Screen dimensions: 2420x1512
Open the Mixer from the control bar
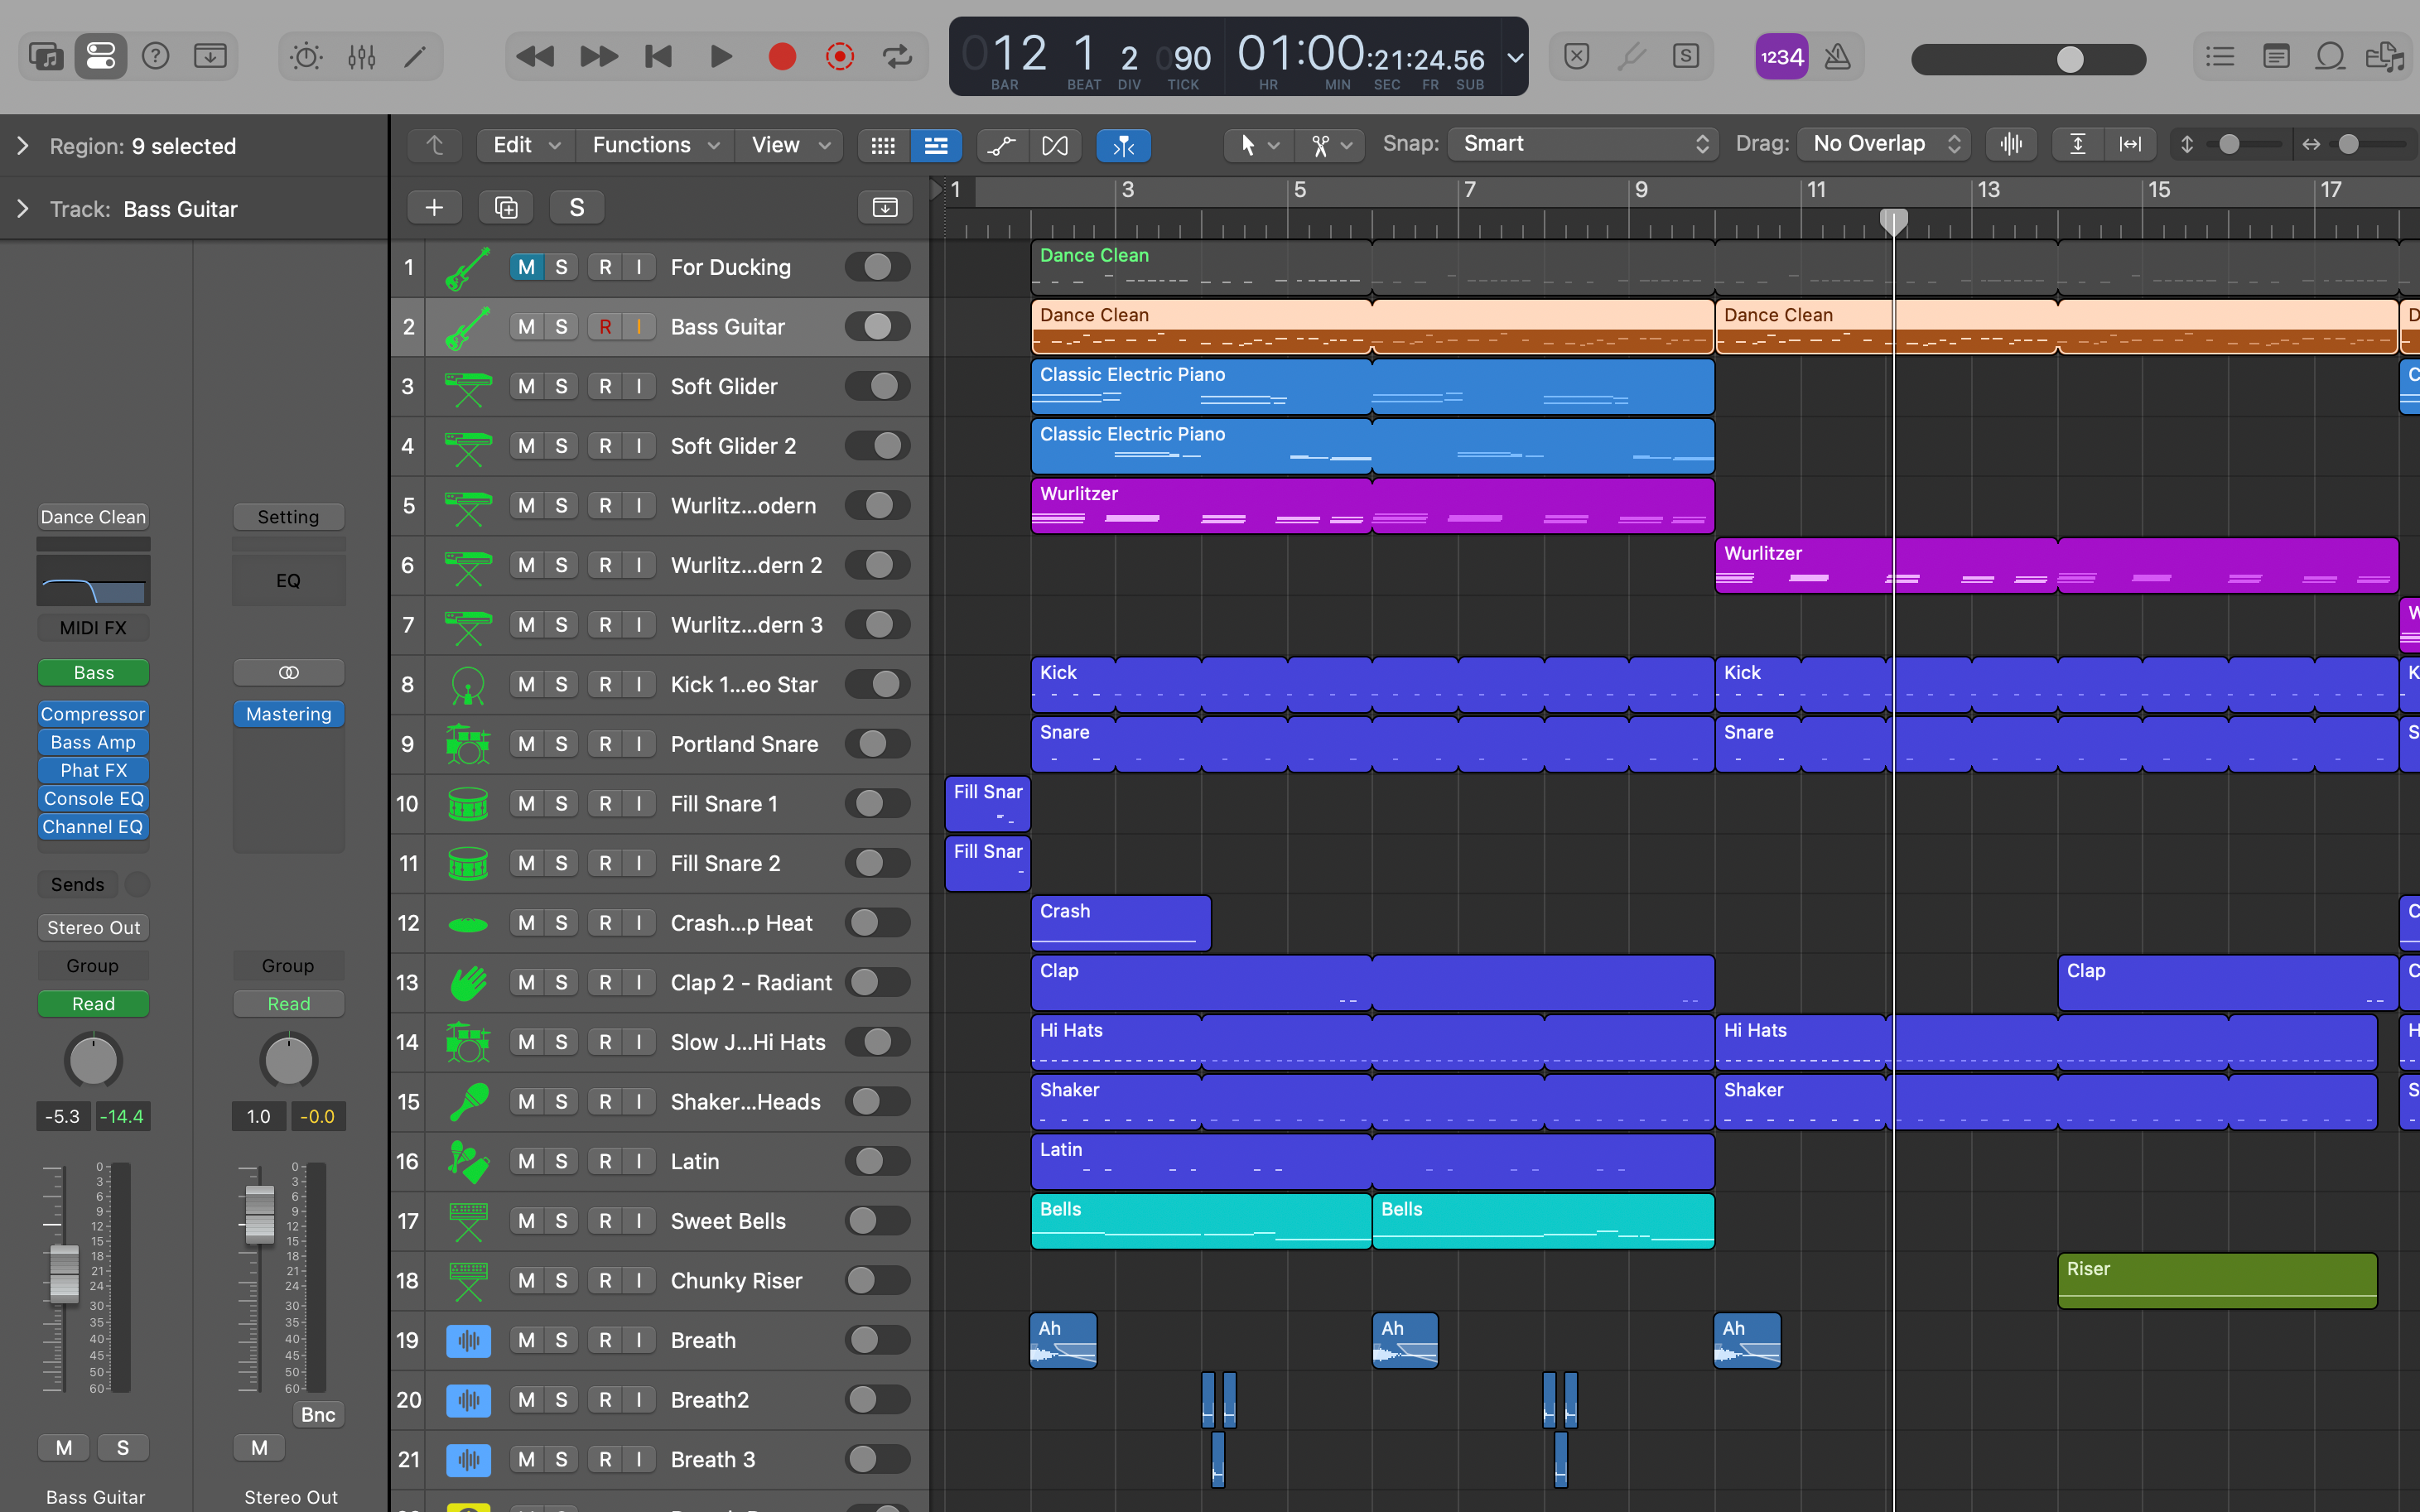tap(361, 57)
